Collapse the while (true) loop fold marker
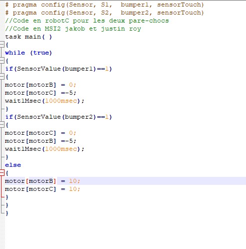Viewport: 246px width, 249px height. tap(1, 61)
